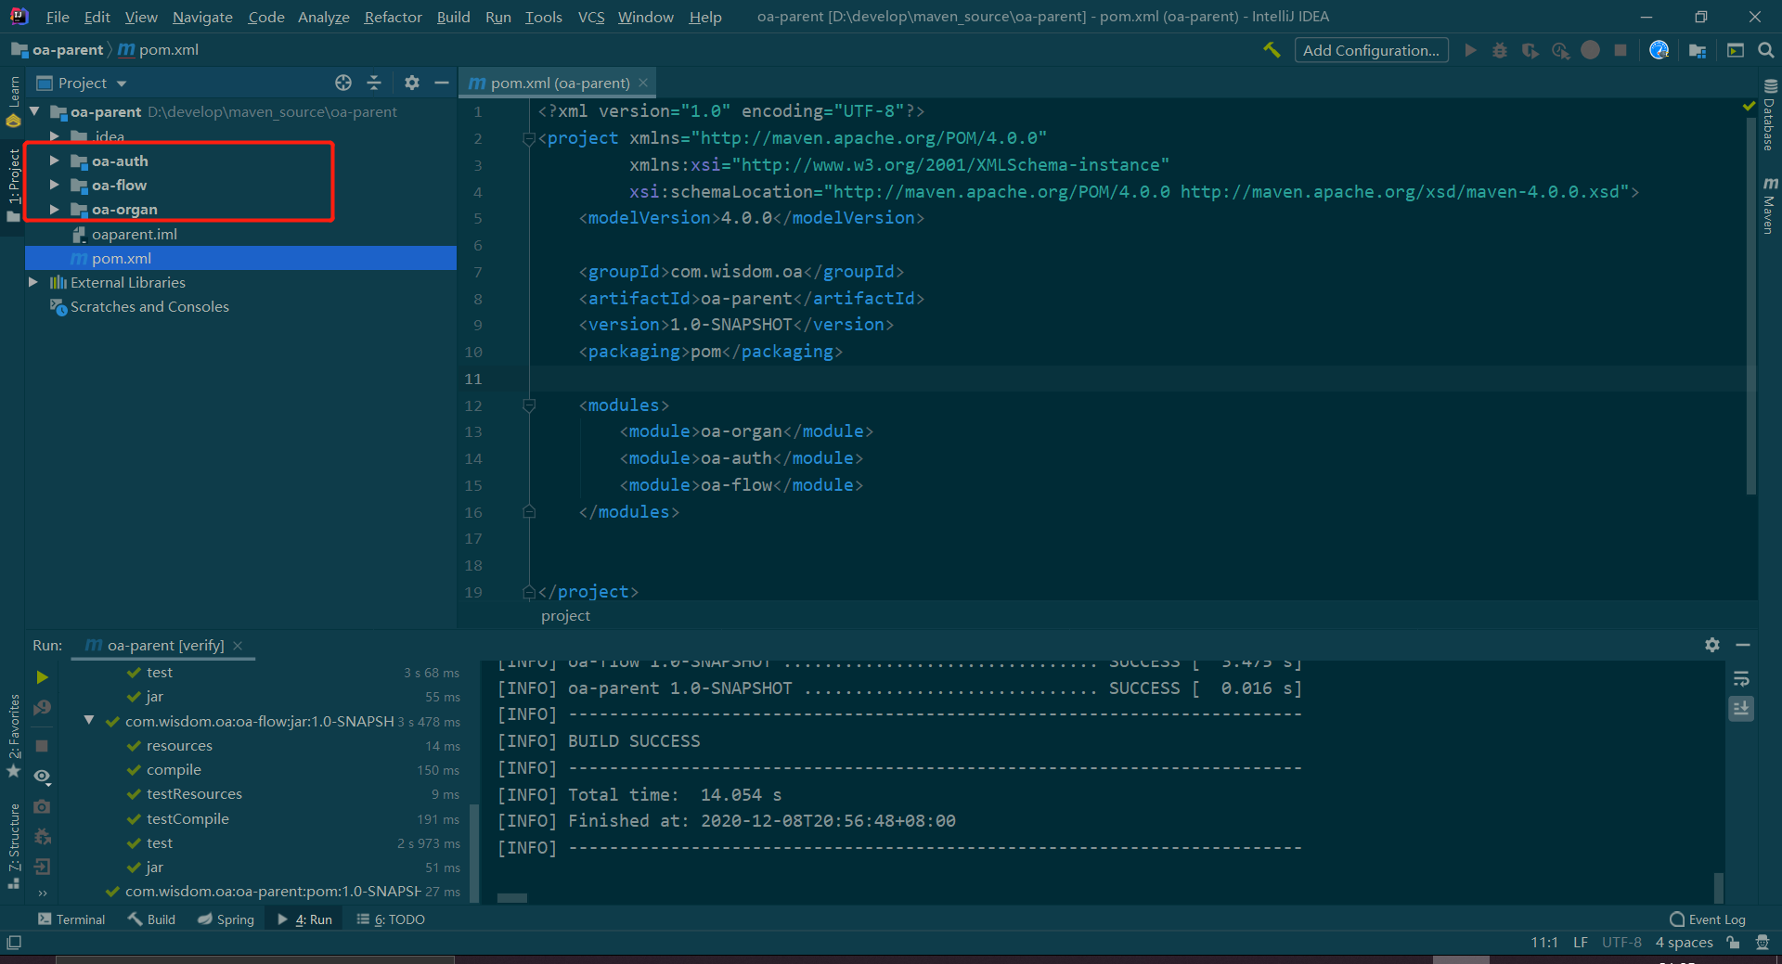The width and height of the screenshot is (1782, 964).
Task: Click the Add Configuration button
Action: pos(1371,50)
